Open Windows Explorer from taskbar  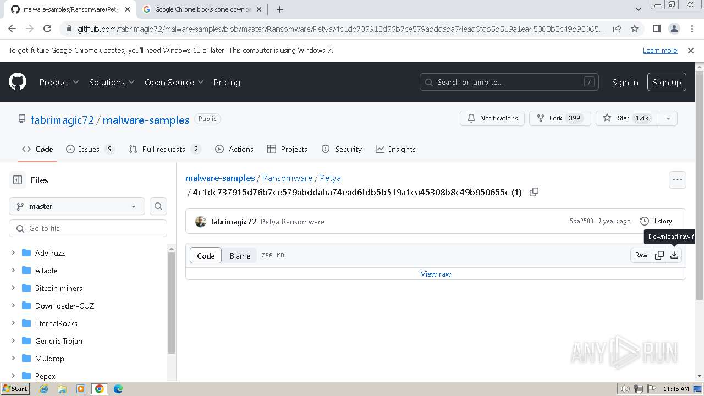point(62,389)
